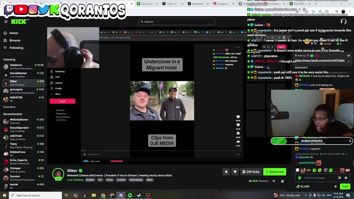Open NOKSTER channel
354x199 pixels.
point(24,99)
